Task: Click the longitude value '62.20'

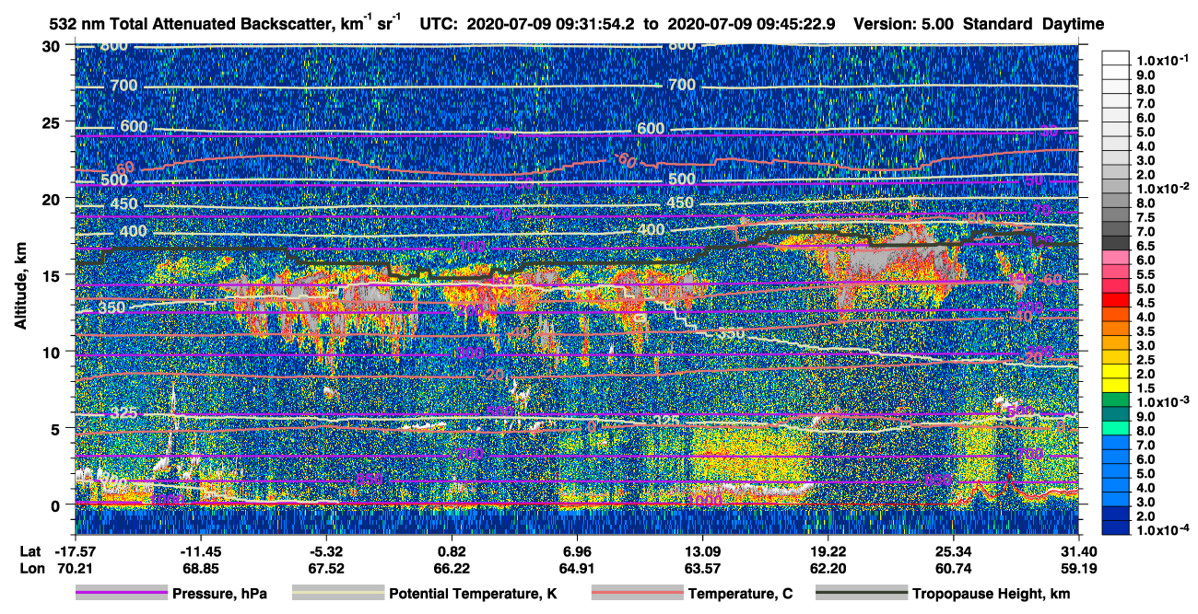Action: 828,569
